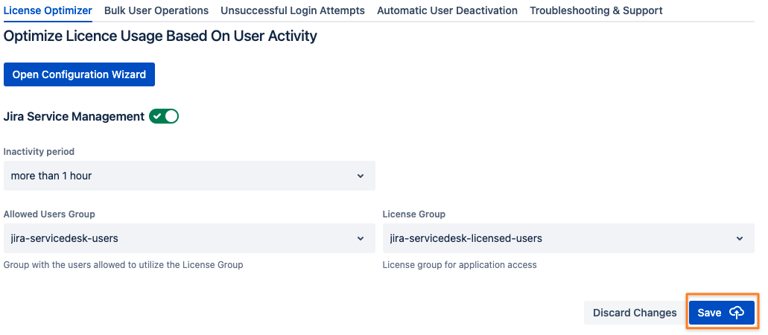Select Troubleshooting & Support tab

[596, 10]
